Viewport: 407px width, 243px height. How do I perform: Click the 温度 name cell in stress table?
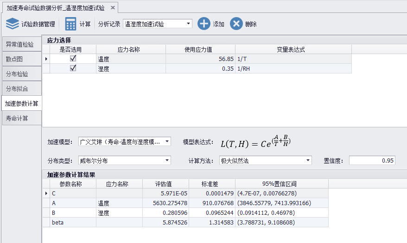tap(131, 59)
